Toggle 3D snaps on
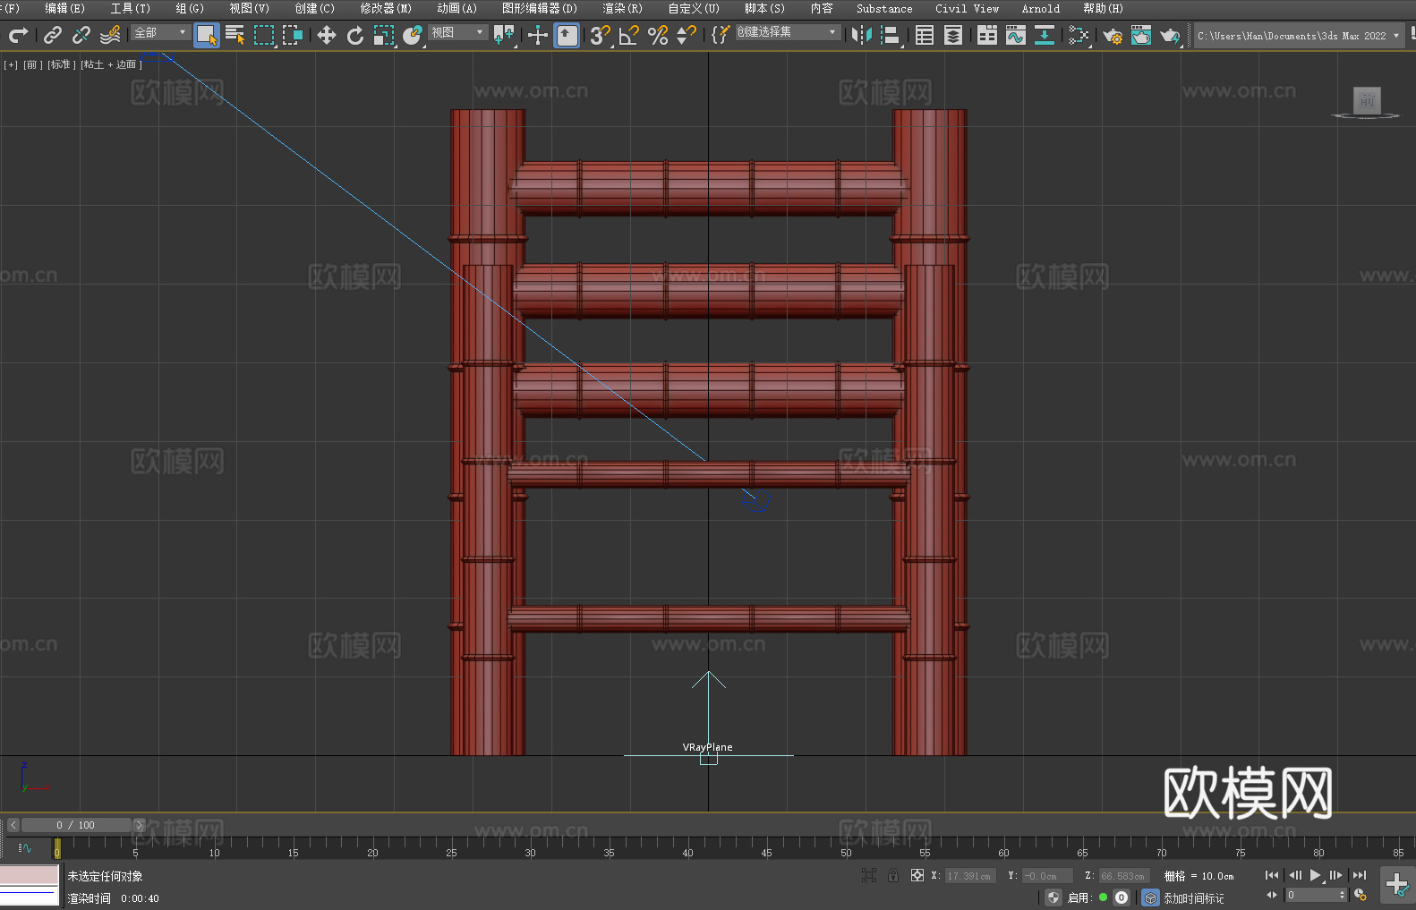Image resolution: width=1416 pixels, height=910 pixels. (600, 35)
